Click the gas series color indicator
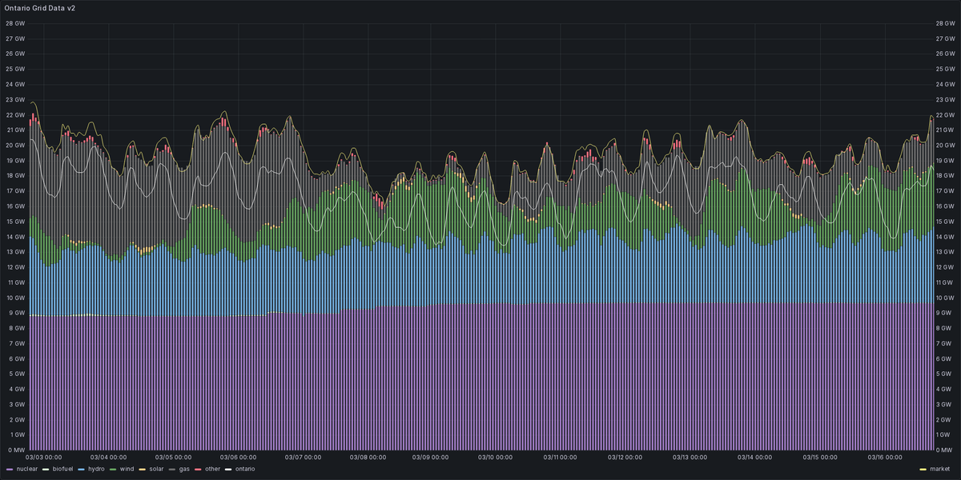 [x=173, y=469]
